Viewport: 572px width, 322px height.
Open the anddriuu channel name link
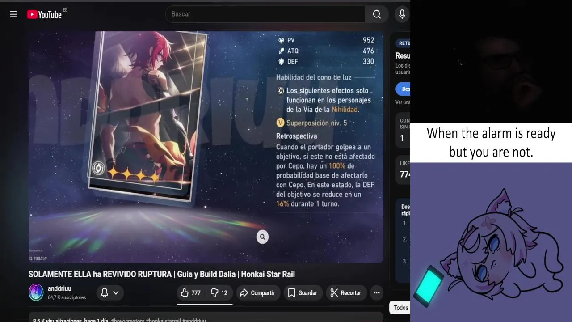pos(59,289)
